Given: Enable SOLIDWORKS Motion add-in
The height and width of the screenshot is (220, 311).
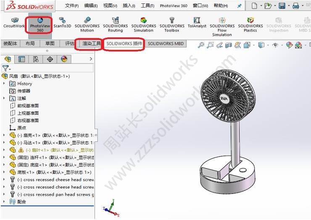Looking at the screenshot, I should [x=87, y=25].
